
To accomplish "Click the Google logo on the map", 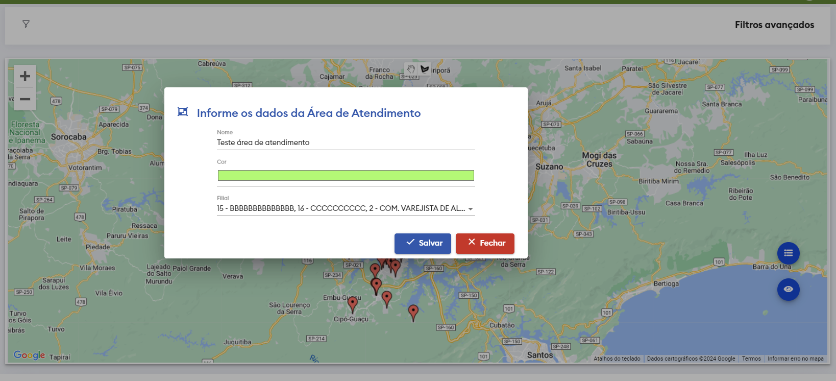I will click(x=29, y=355).
